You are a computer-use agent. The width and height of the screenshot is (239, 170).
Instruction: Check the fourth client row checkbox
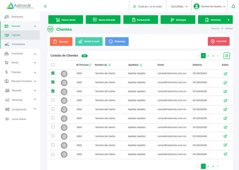pyautogui.click(x=53, y=100)
